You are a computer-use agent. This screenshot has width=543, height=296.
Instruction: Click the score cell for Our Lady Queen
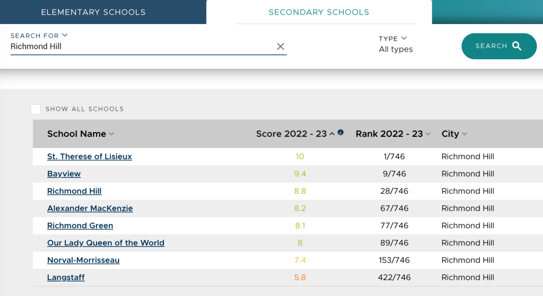click(300, 243)
